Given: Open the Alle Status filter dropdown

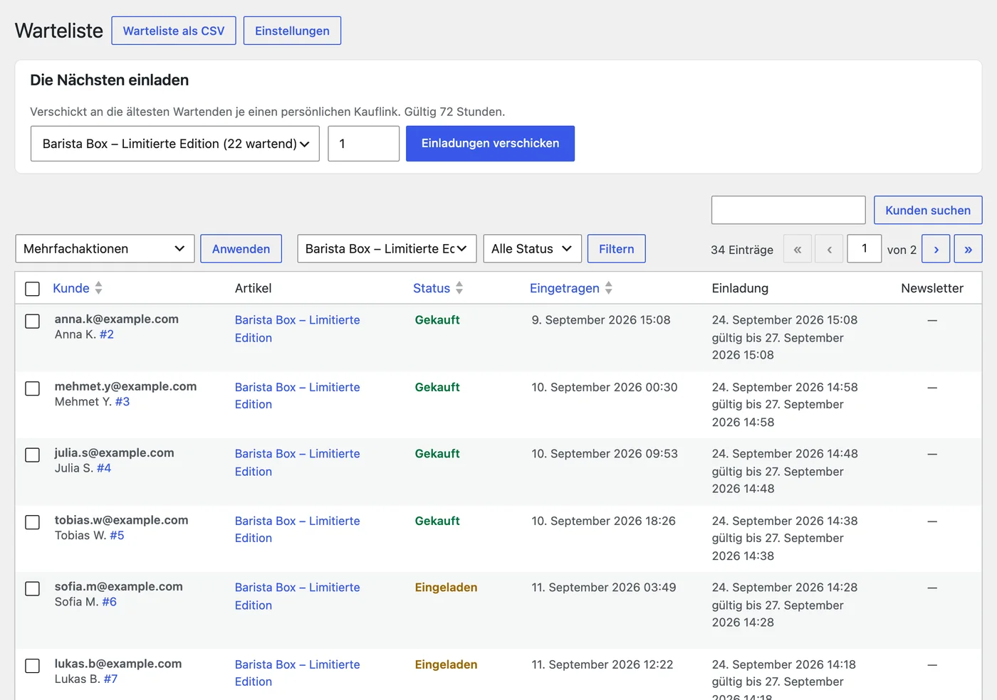Looking at the screenshot, I should [x=532, y=249].
